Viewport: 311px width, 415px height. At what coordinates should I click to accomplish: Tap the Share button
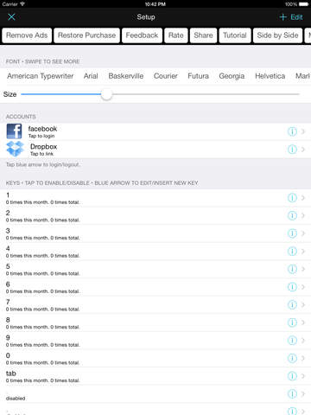click(x=203, y=35)
